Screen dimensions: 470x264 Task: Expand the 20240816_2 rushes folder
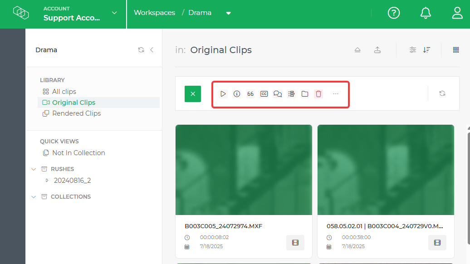pos(47,181)
